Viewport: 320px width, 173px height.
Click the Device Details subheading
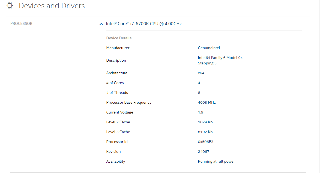(119, 38)
